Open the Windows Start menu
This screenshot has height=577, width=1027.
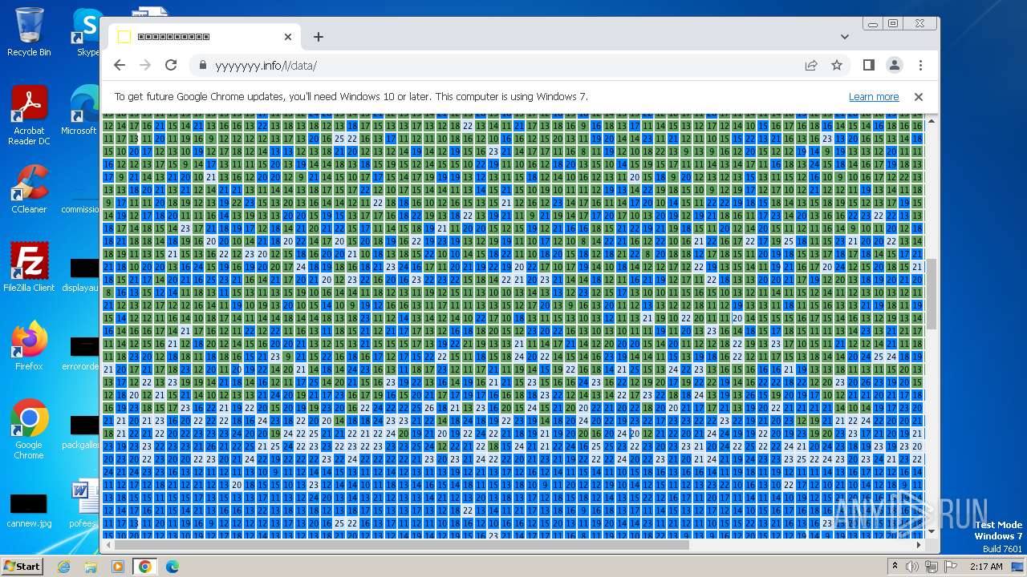(x=22, y=566)
